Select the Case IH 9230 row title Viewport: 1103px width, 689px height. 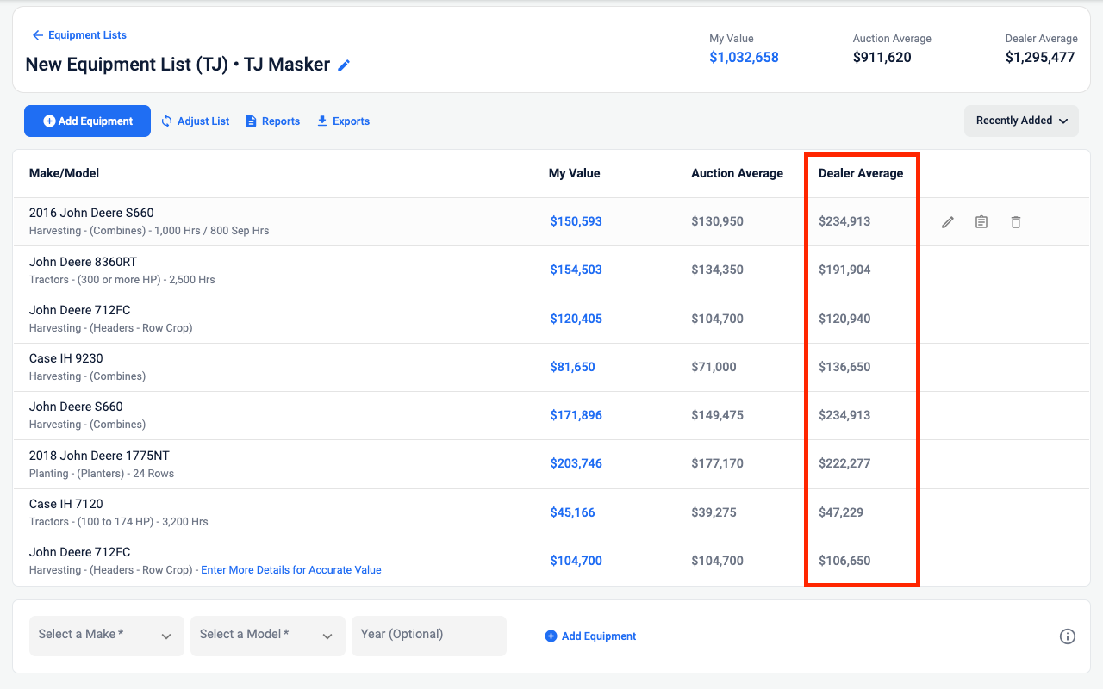[x=66, y=358]
